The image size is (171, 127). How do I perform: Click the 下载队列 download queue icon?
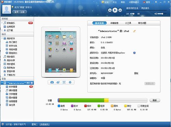pos(5,75)
